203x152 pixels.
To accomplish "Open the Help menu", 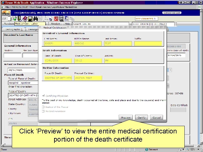I will click(67, 24).
